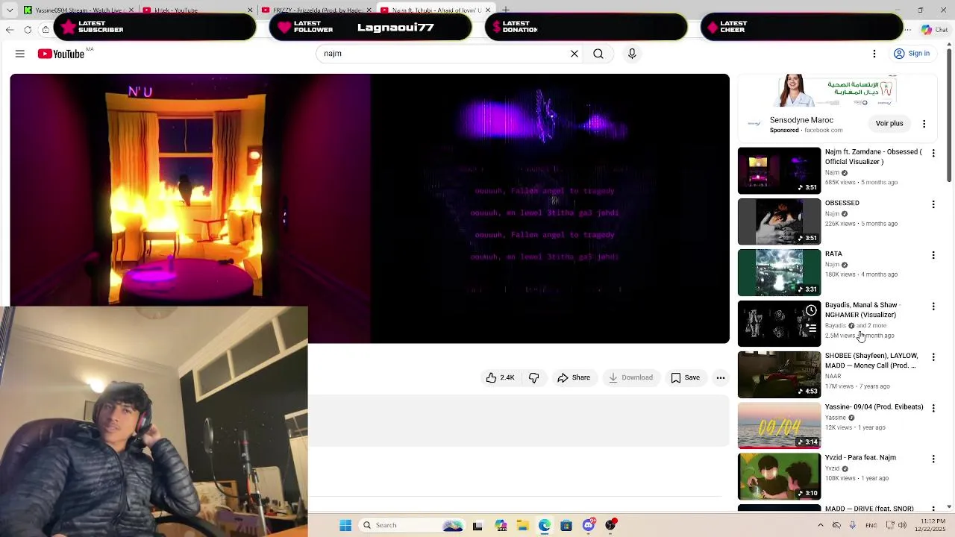
Task: Switch to Yassine0504 Stream browser tab
Action: point(78,10)
